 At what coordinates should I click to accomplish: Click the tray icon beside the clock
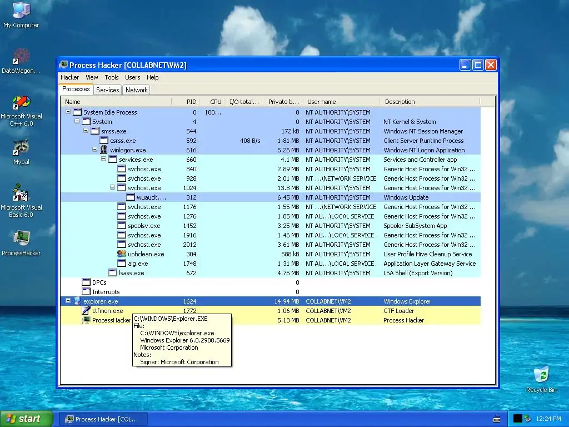(x=528, y=419)
